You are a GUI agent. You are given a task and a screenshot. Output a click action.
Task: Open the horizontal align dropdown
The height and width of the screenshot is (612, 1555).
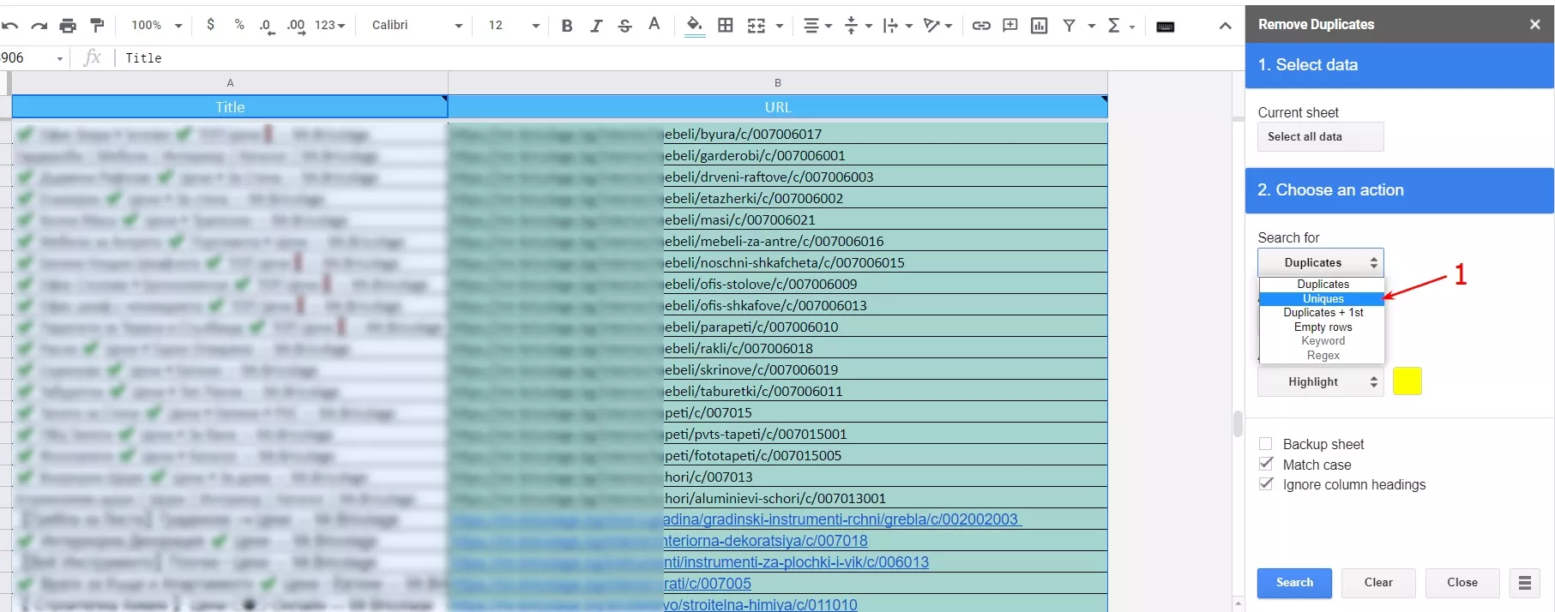coord(817,26)
